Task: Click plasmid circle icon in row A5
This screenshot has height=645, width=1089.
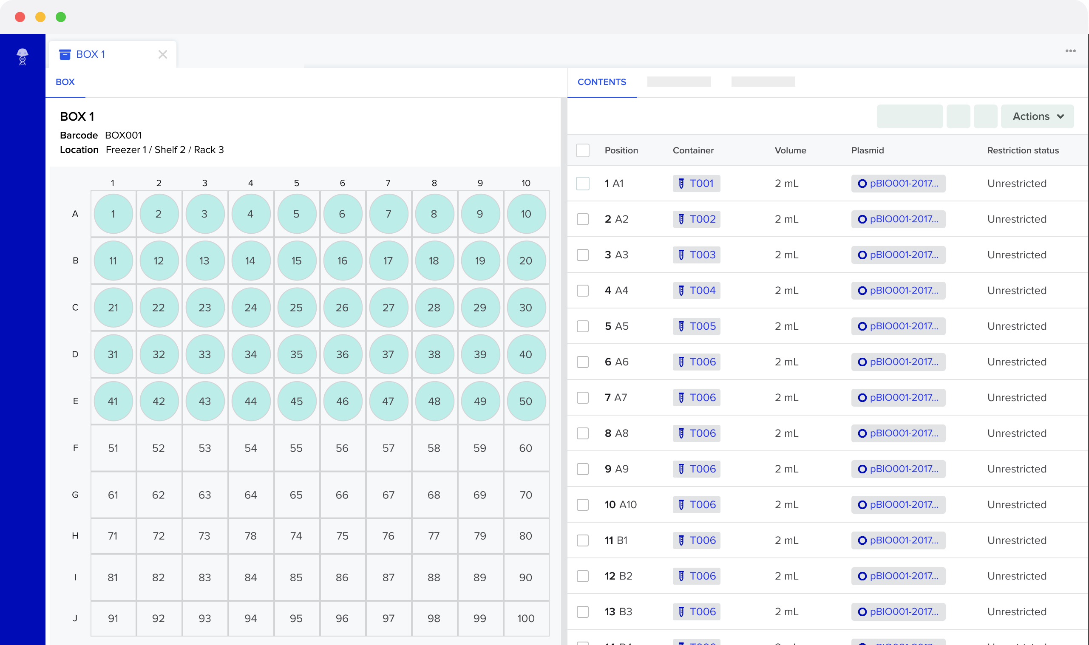Action: click(x=862, y=326)
